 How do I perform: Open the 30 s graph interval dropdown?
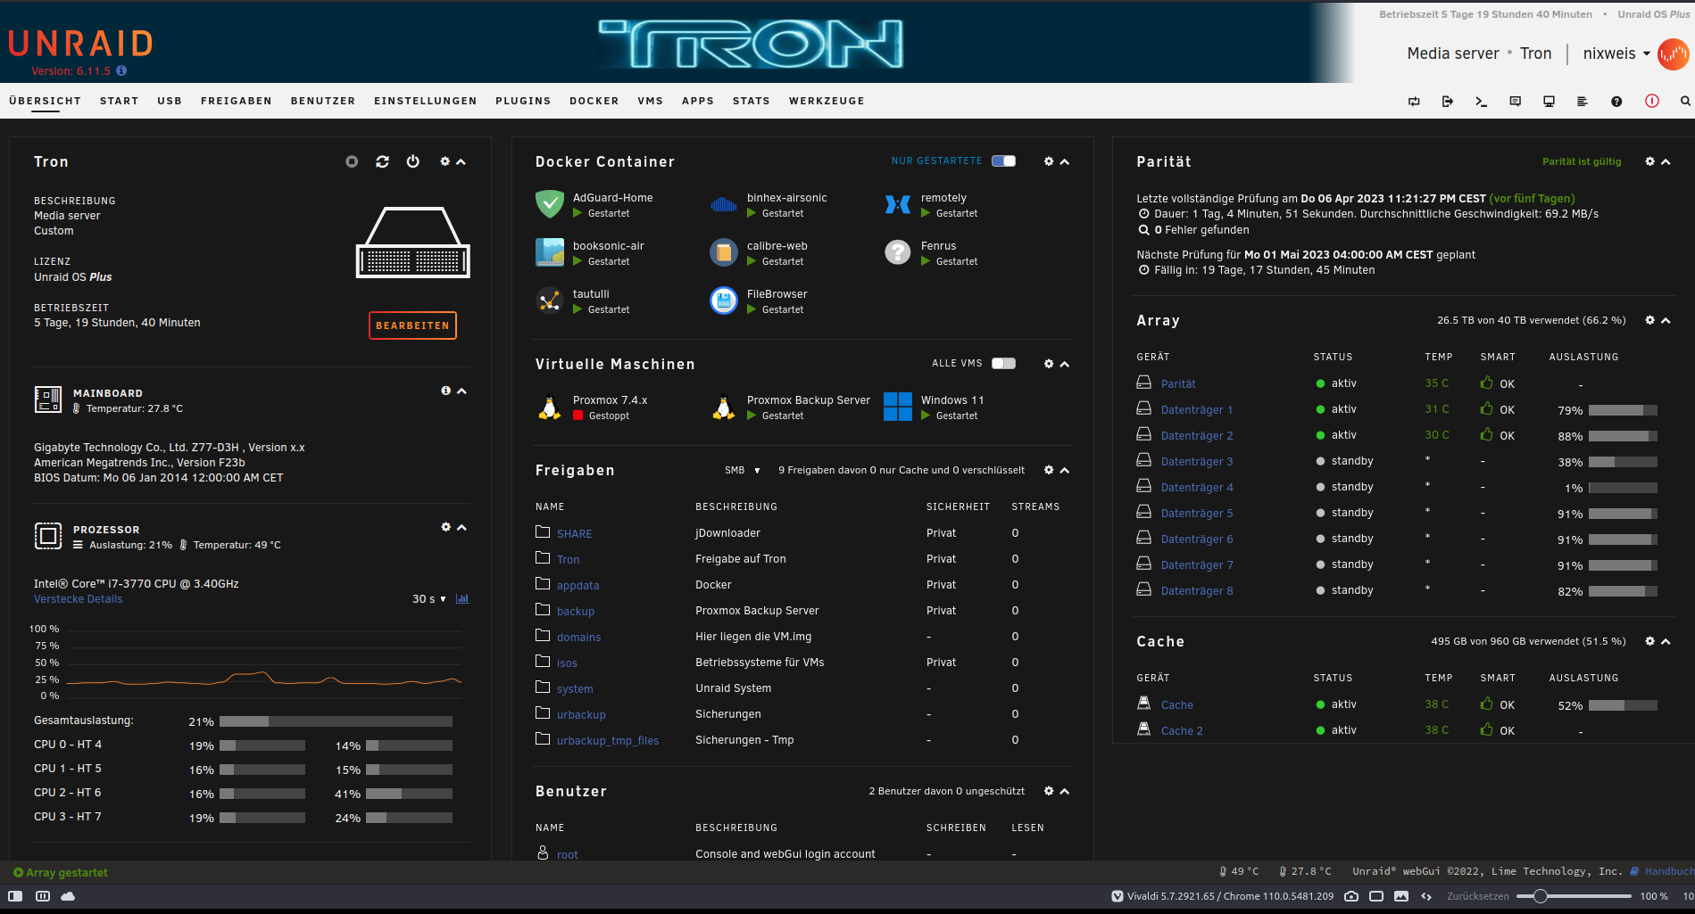click(429, 598)
